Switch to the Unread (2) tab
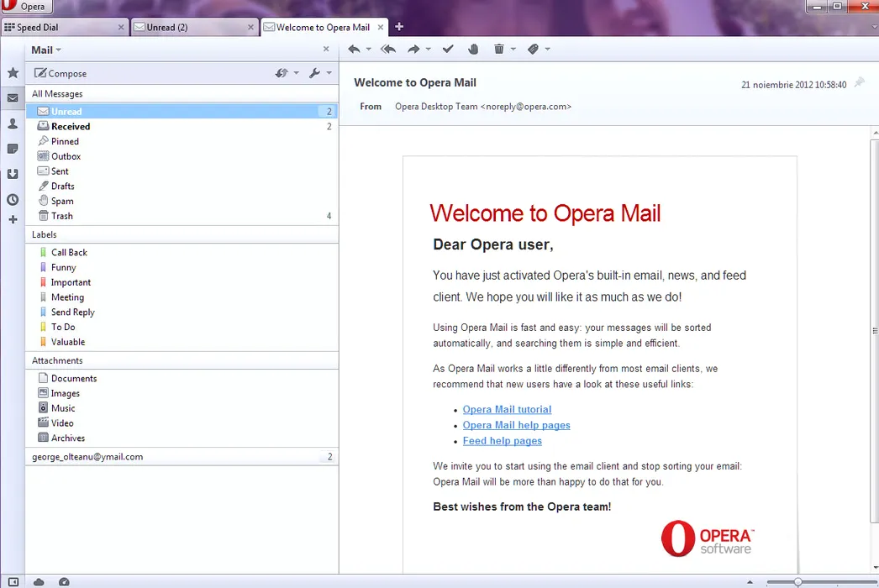Image resolution: width=879 pixels, height=588 pixels. tap(194, 27)
